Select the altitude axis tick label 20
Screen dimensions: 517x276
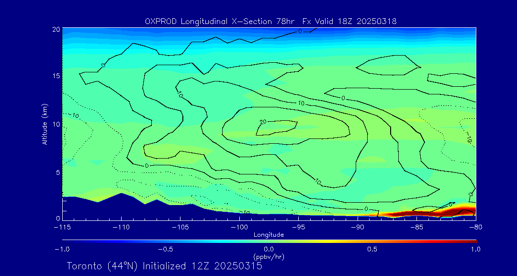56,29
